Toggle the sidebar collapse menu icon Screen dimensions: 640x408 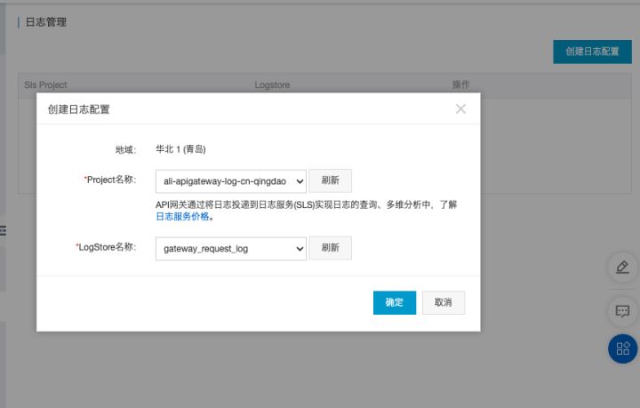pos(3,231)
